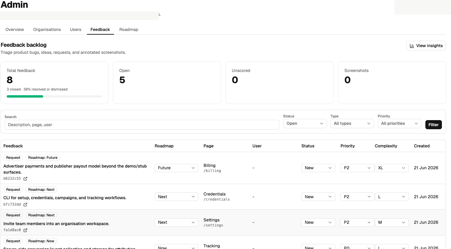Viewport: 451px width, 249px height.
Task: Open external link icon beside b6232c55
Action: coord(25,179)
